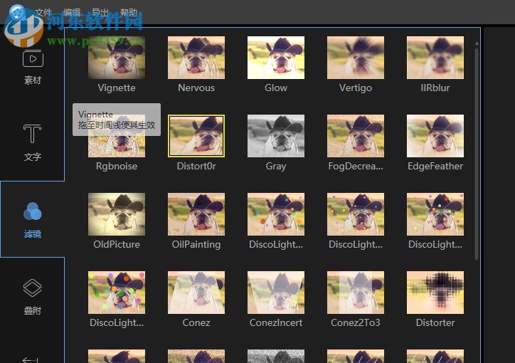Click the filter list vertical scrollbar
This screenshot has width=515, height=363.
tap(477, 154)
